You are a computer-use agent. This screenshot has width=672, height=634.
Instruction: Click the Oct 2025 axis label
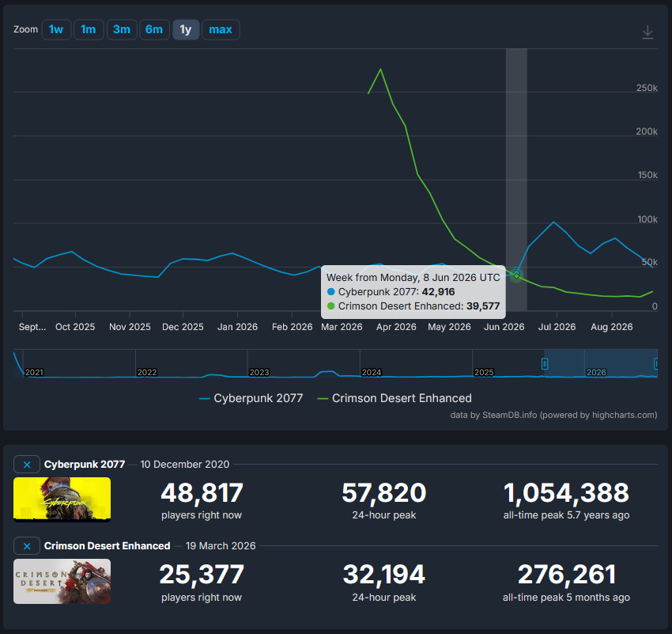(x=75, y=327)
